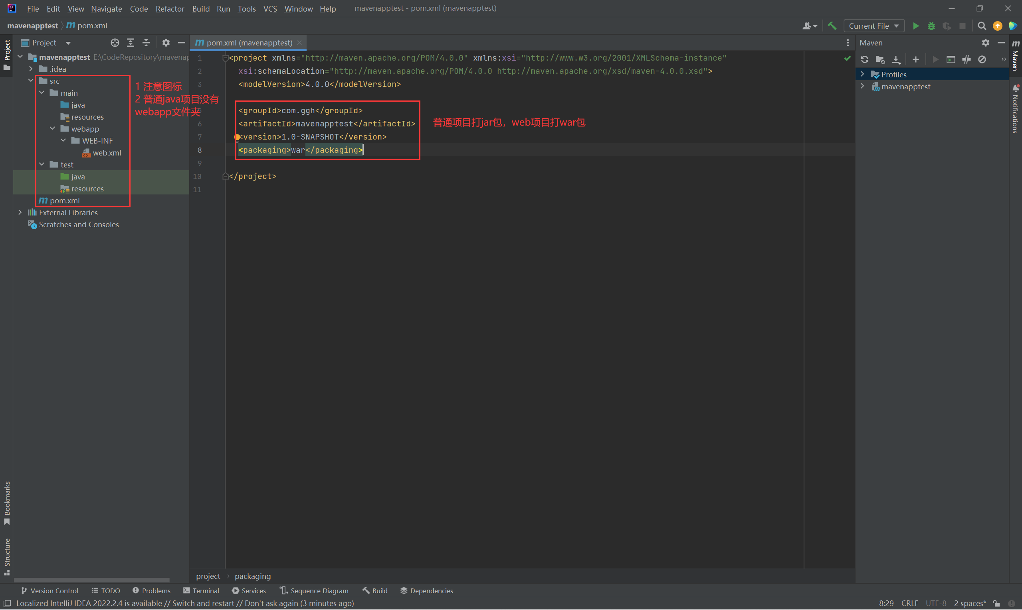
Task: Open the Terminal tool window
Action: tap(201, 591)
